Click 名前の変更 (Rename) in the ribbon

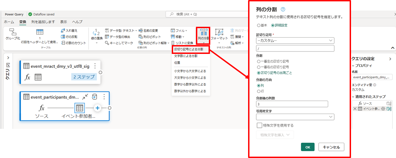point(148,31)
